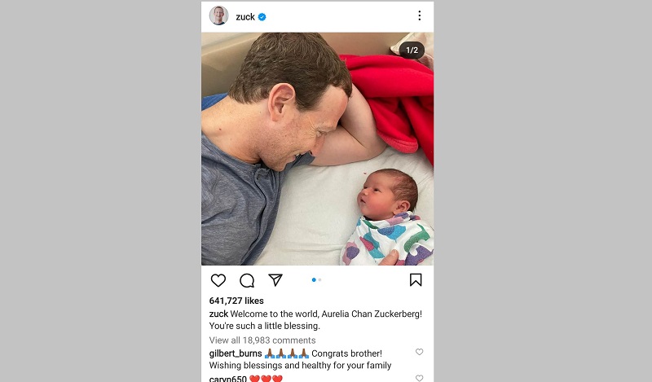Select the second carousel dot indicator
This screenshot has width=652, height=382.
tap(319, 279)
